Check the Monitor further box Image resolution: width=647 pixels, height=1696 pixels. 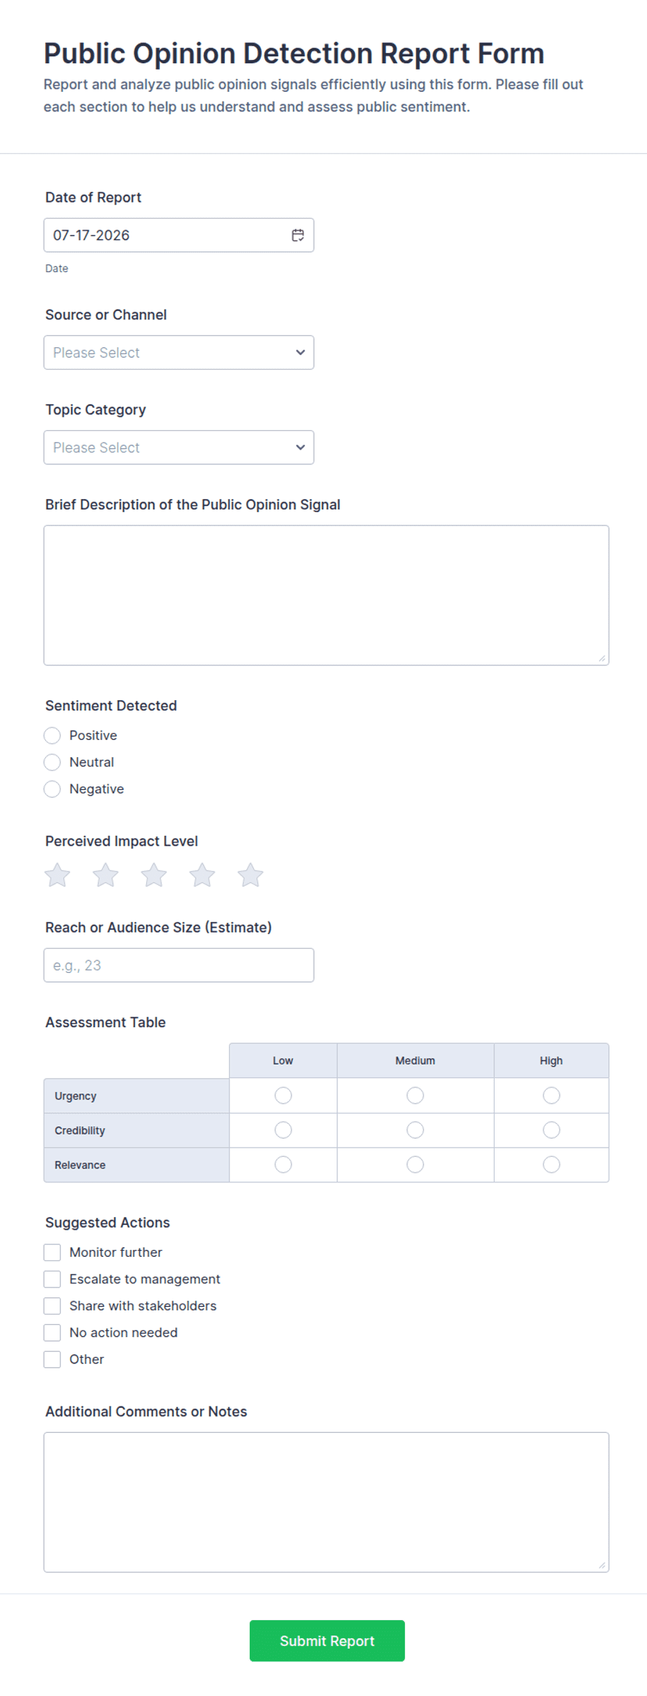(52, 1253)
